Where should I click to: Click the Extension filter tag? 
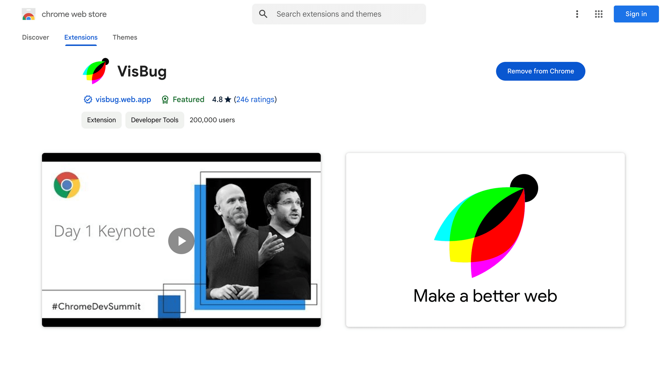click(x=101, y=120)
